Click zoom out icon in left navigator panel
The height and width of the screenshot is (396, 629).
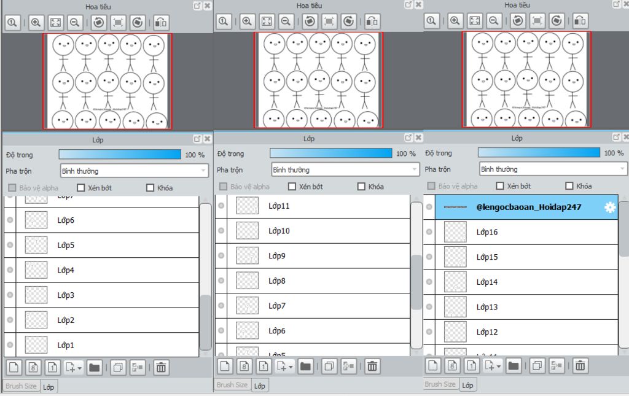point(74,23)
